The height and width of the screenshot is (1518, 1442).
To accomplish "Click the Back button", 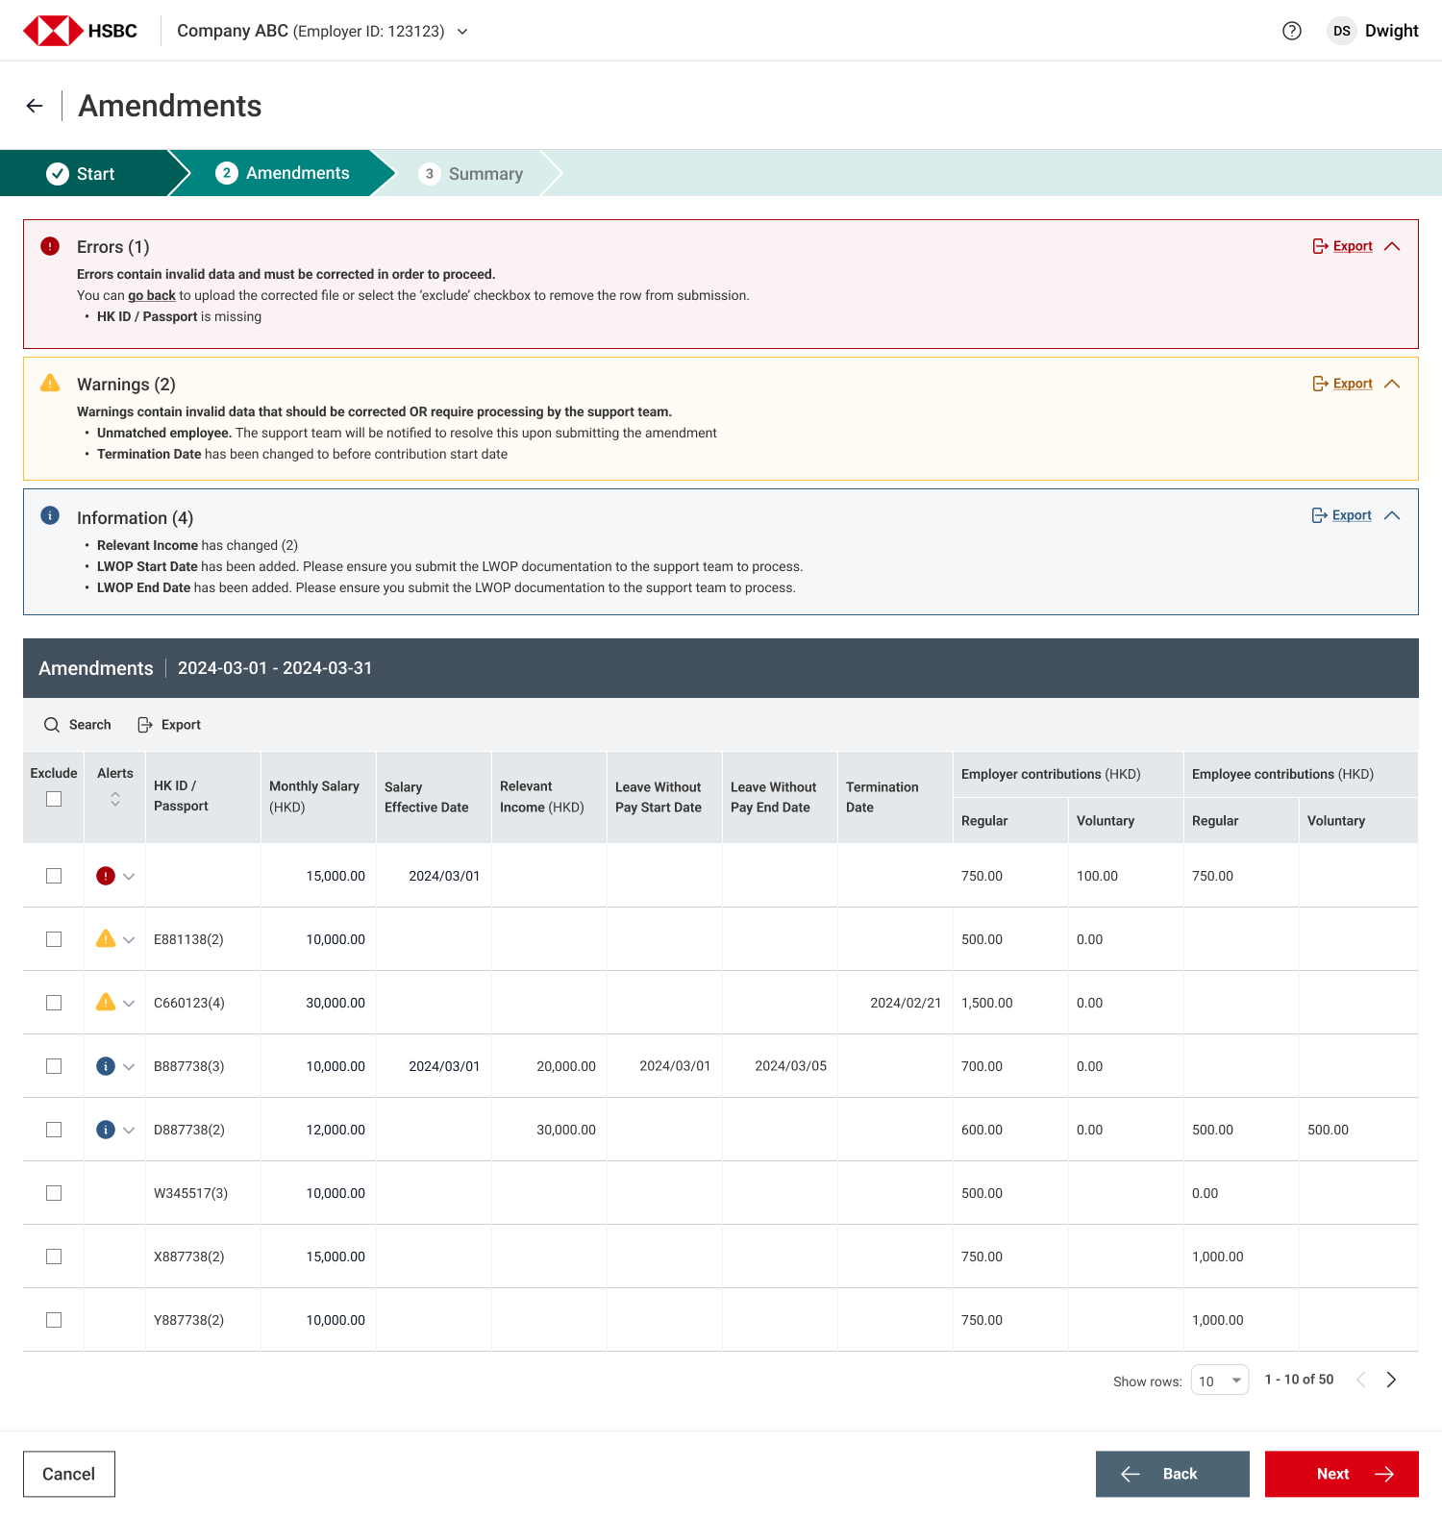I will [1173, 1474].
